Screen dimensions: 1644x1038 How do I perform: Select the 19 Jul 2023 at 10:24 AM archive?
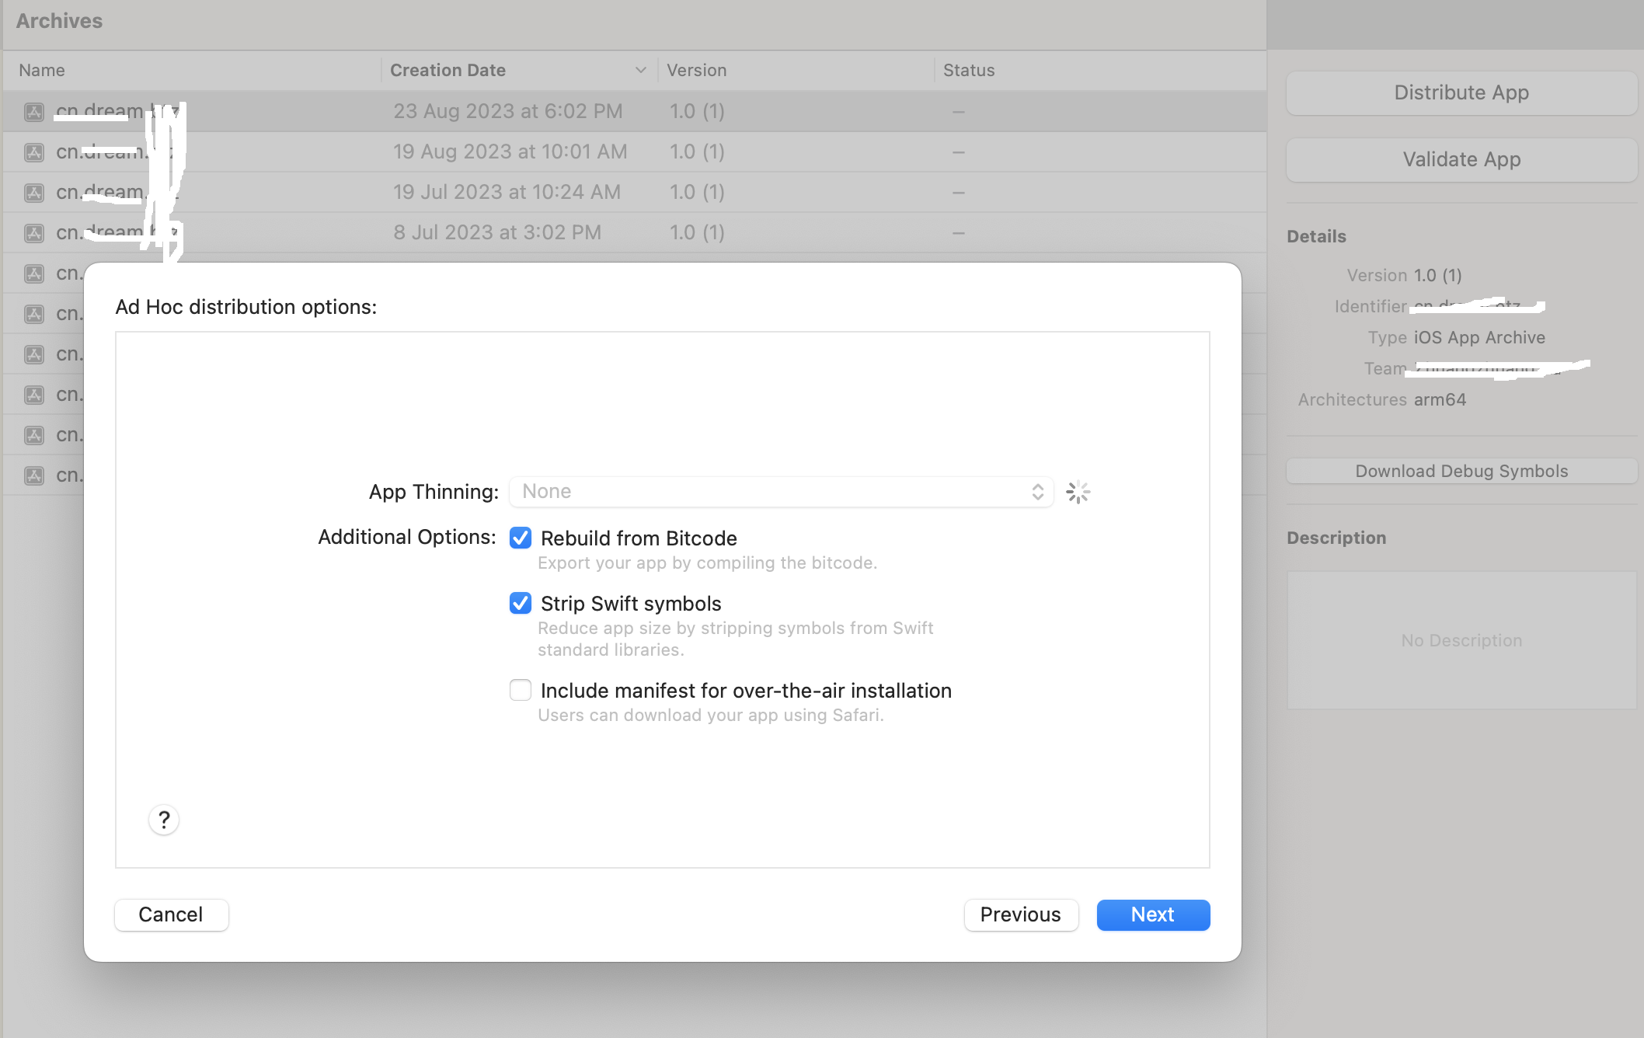coord(635,192)
